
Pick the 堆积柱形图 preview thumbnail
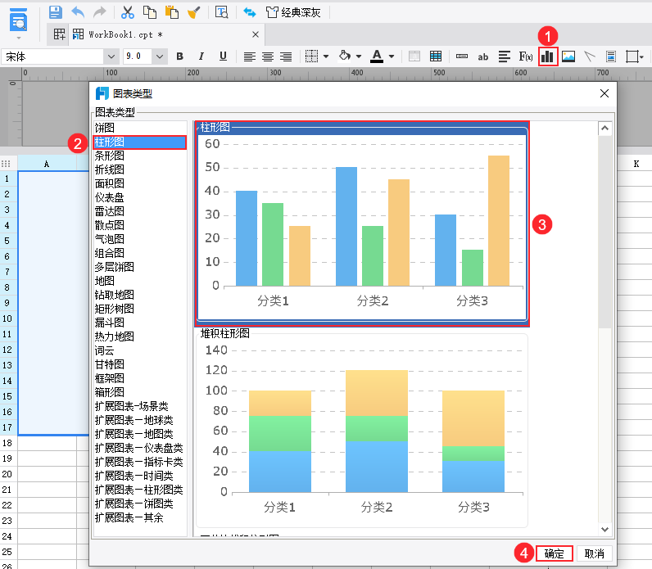click(x=362, y=428)
